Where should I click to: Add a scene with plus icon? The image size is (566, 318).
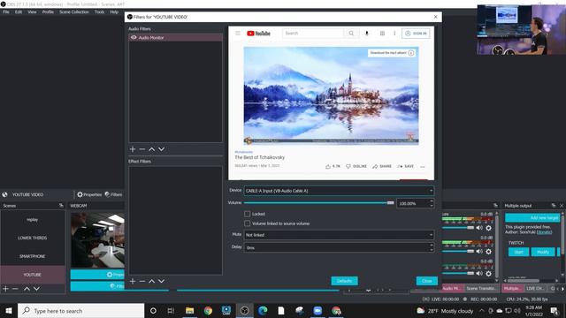tap(5, 289)
